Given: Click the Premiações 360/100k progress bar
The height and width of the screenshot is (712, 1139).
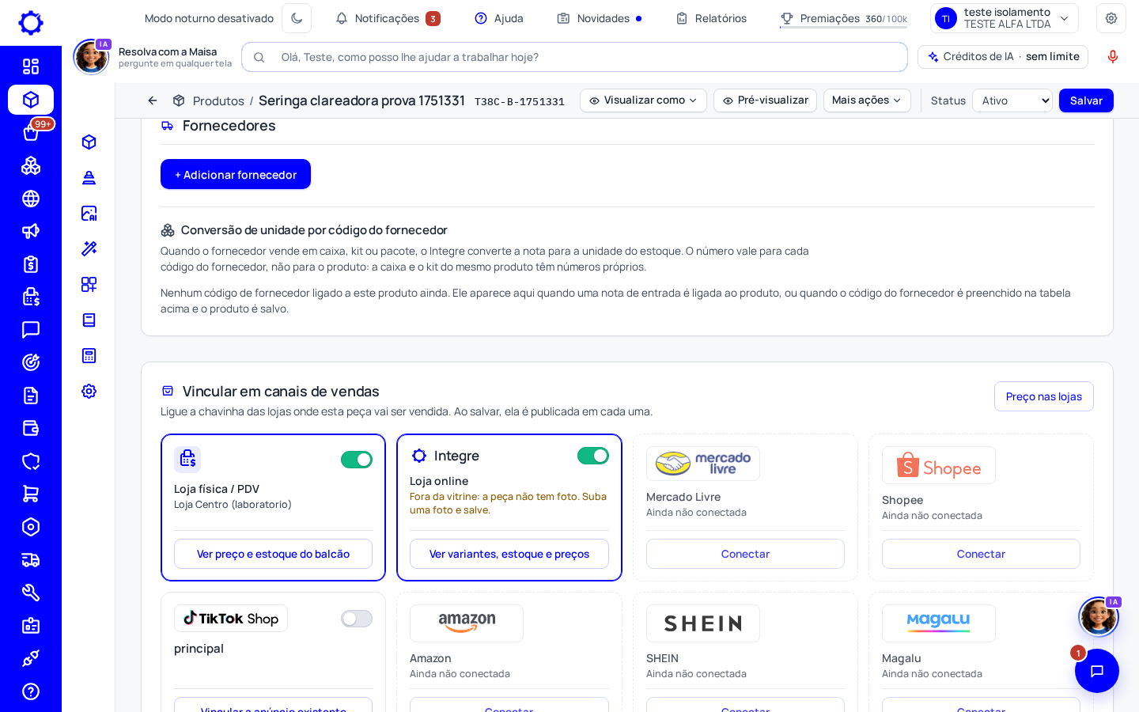Looking at the screenshot, I should click(x=843, y=28).
